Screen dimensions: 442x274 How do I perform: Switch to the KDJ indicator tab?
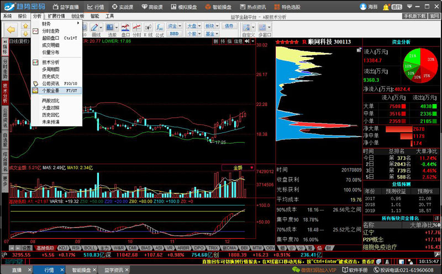pos(64,248)
